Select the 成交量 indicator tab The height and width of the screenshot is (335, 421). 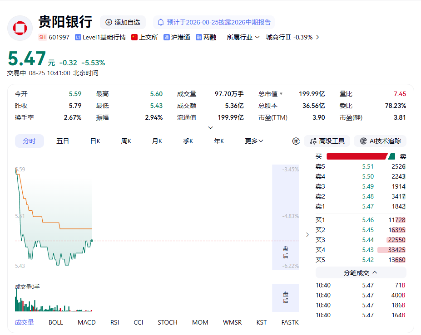click(x=25, y=322)
